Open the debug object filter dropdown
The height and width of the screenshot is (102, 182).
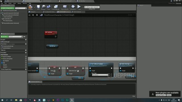click(x=92, y=7)
